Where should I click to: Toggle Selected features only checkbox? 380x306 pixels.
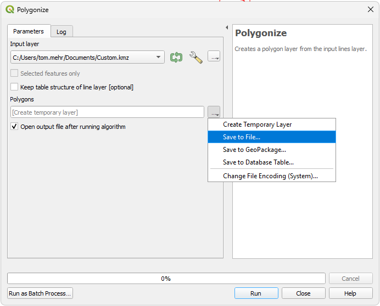click(x=15, y=73)
